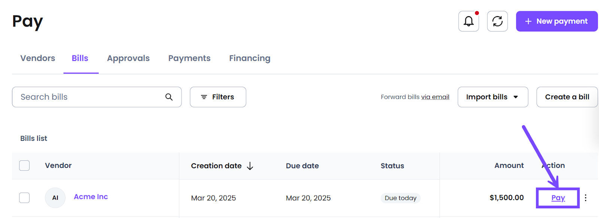Click the refresh sync icon

[497, 21]
